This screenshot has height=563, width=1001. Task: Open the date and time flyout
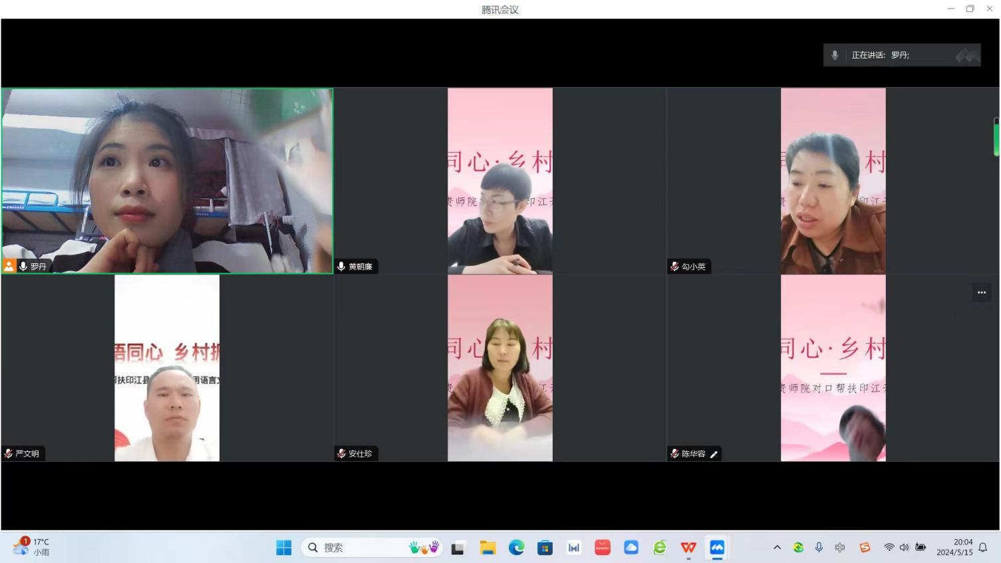tap(954, 547)
